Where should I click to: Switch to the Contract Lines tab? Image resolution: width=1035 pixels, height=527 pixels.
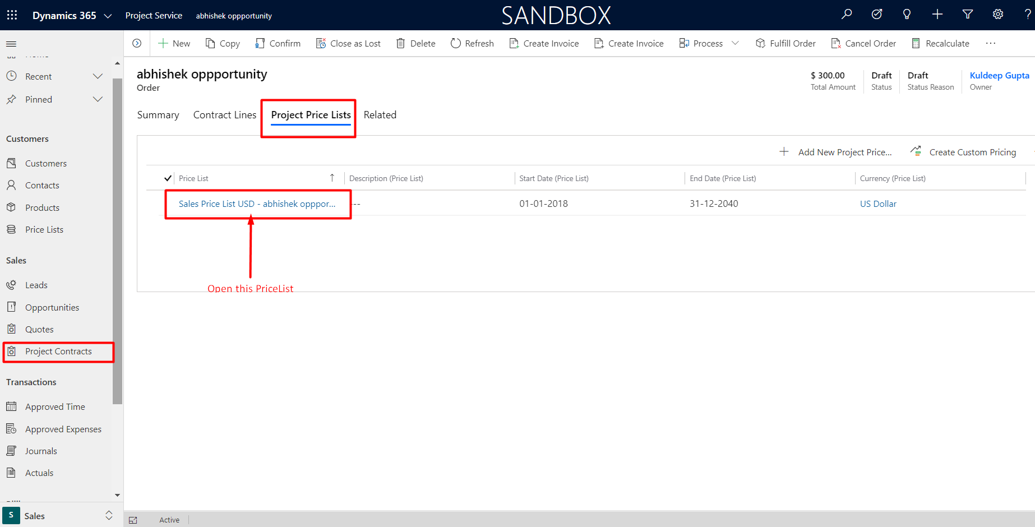tap(224, 115)
